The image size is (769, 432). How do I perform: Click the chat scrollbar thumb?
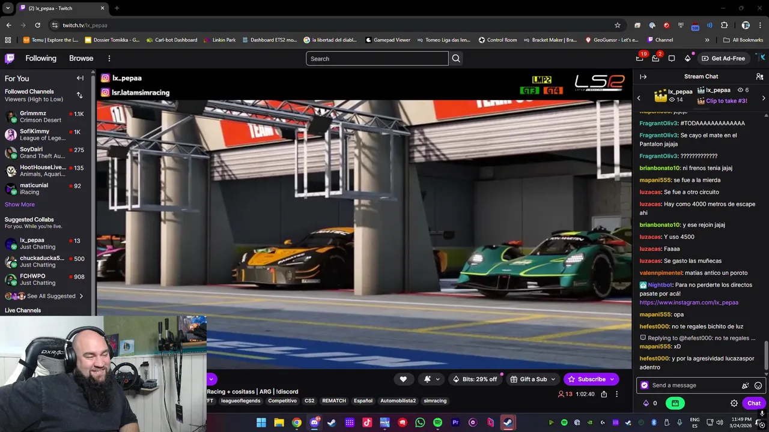(x=765, y=355)
